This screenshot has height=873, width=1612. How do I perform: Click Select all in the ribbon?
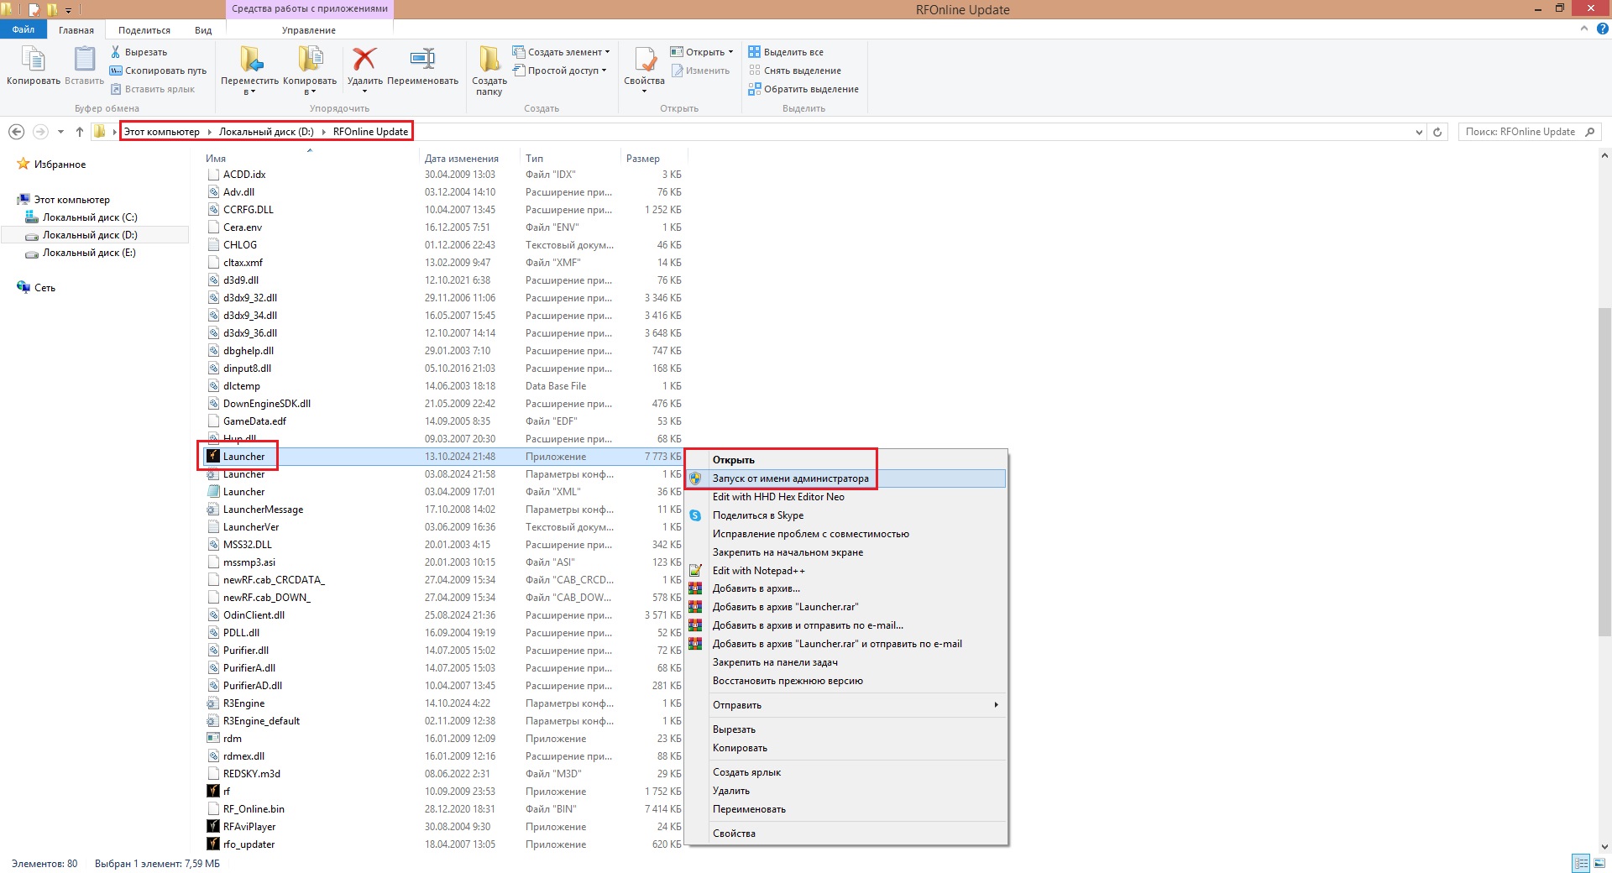click(x=786, y=52)
